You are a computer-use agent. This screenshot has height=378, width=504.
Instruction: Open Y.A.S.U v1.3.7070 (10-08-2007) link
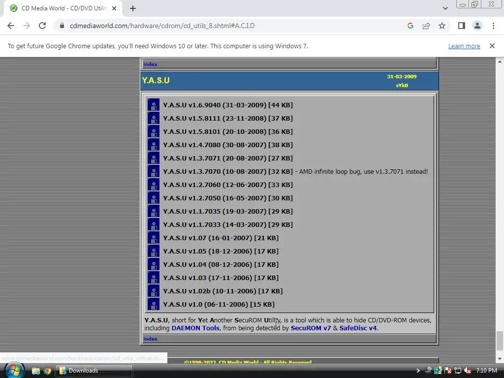(x=228, y=171)
